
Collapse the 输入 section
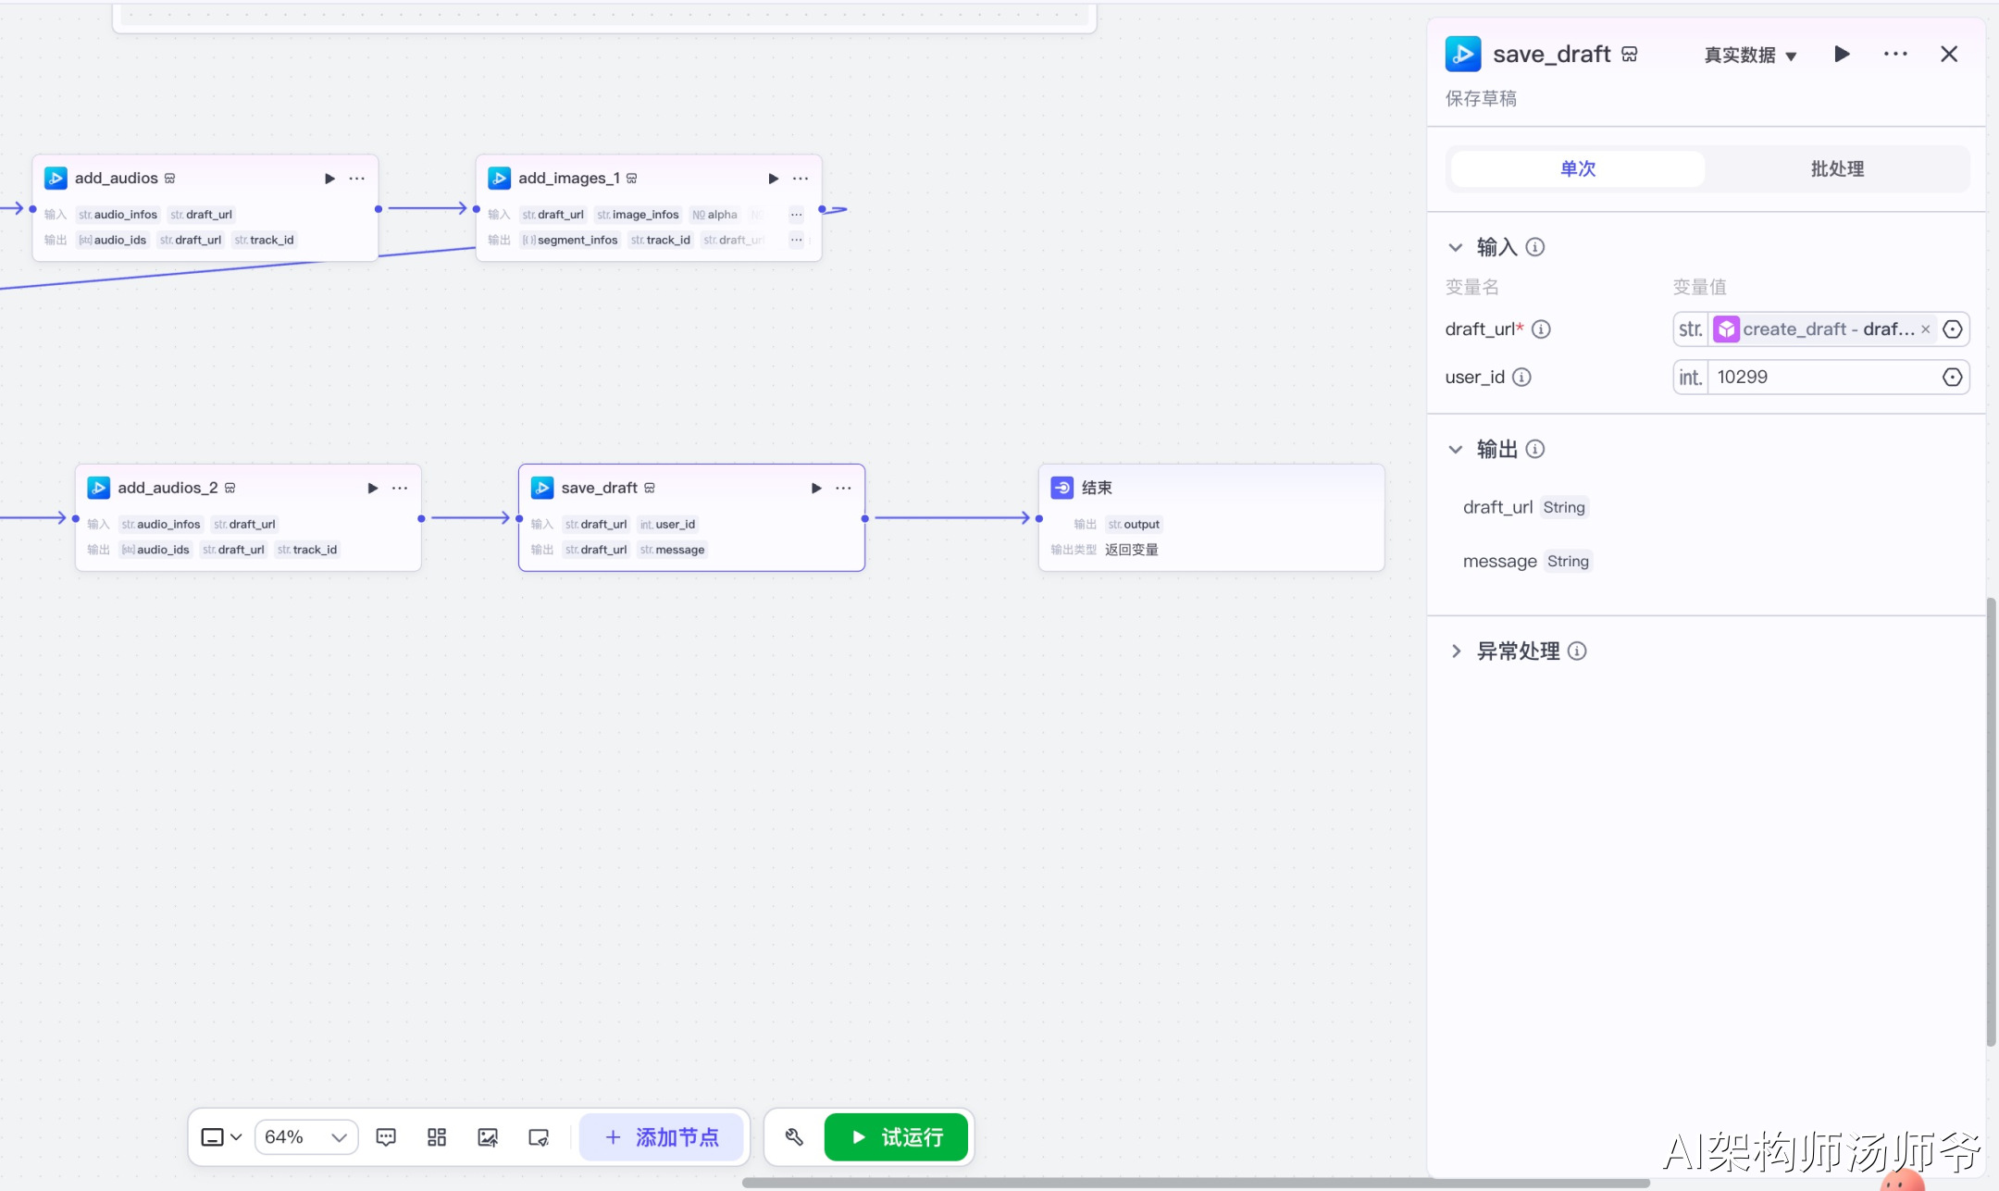(1456, 247)
